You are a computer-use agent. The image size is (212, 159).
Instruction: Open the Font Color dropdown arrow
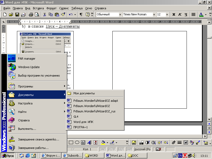[206, 15]
